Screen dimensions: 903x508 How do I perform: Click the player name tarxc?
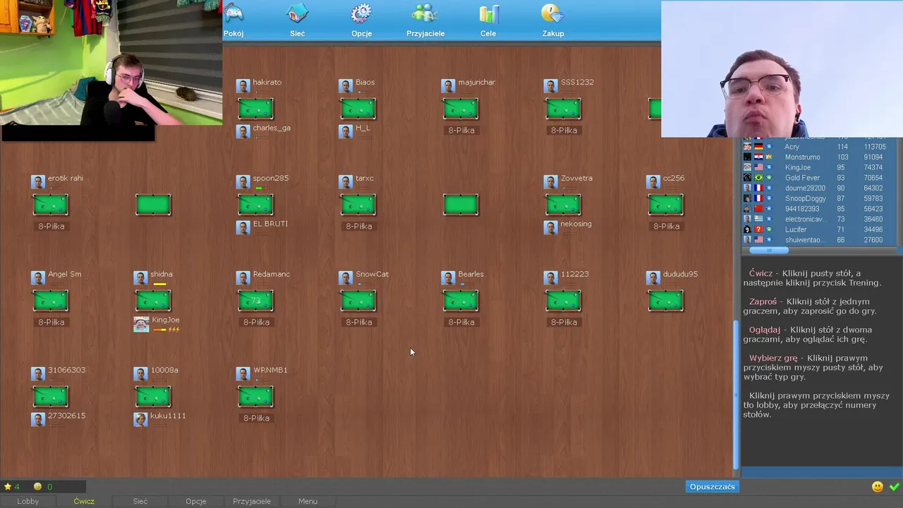point(365,179)
